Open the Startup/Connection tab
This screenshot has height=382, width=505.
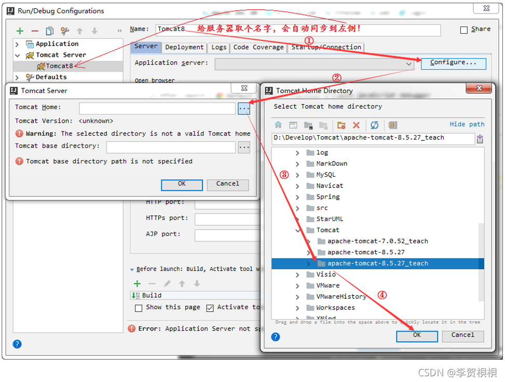pos(326,47)
